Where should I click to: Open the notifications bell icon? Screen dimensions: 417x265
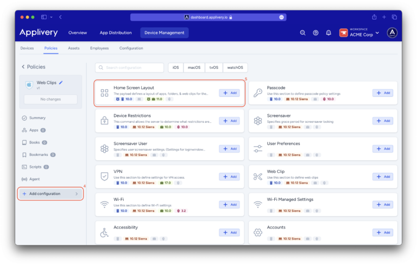328,33
